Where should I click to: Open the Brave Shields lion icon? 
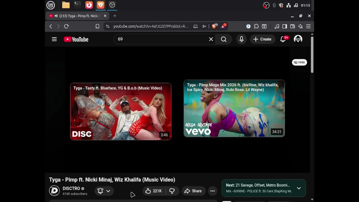(x=214, y=26)
